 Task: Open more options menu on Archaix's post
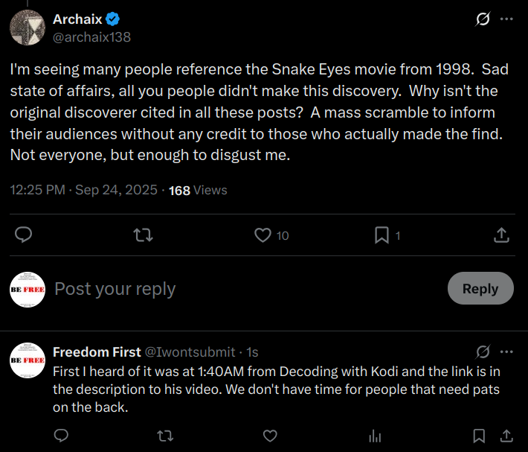pos(506,19)
